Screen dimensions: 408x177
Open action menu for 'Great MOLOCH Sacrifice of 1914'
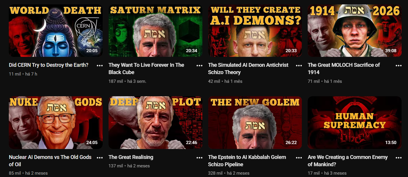click(399, 66)
